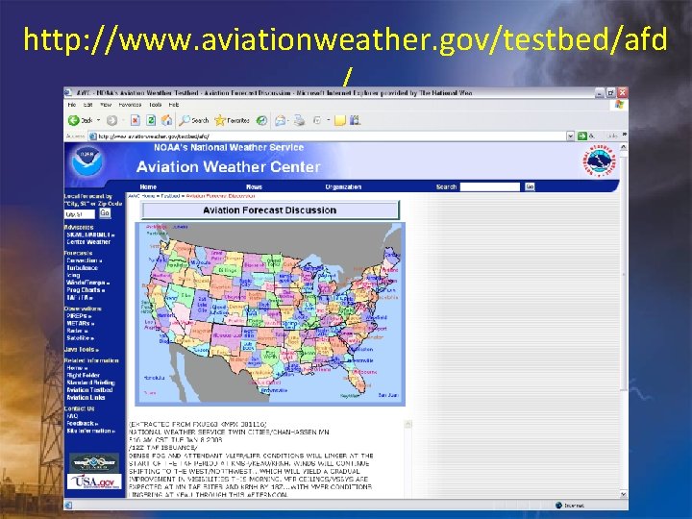Click the Windows flag logo in menu bar
Image resolution: width=692 pixels, height=519 pixels.
(x=619, y=105)
